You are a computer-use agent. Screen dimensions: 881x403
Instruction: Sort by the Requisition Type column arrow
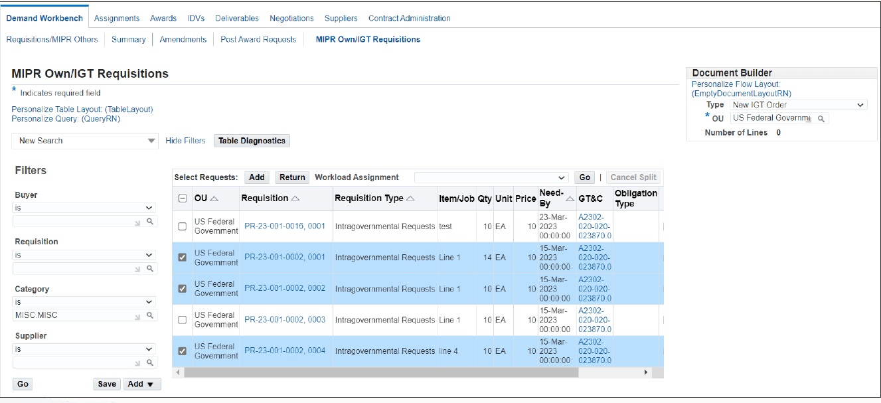click(410, 199)
